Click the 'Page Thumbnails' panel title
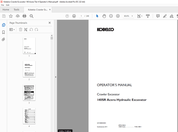This screenshot has width=178, height=132. tap(18, 23)
